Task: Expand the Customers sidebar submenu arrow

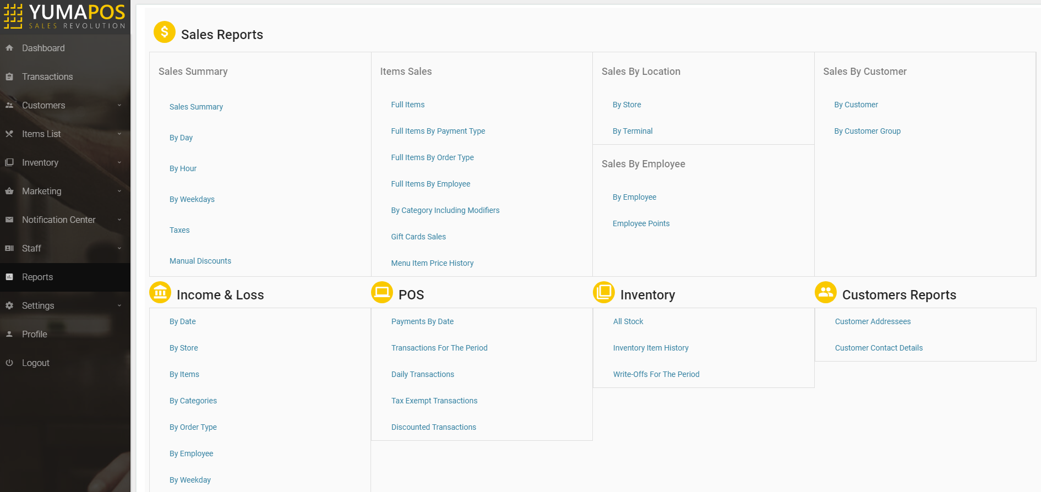Action: pyautogui.click(x=119, y=105)
